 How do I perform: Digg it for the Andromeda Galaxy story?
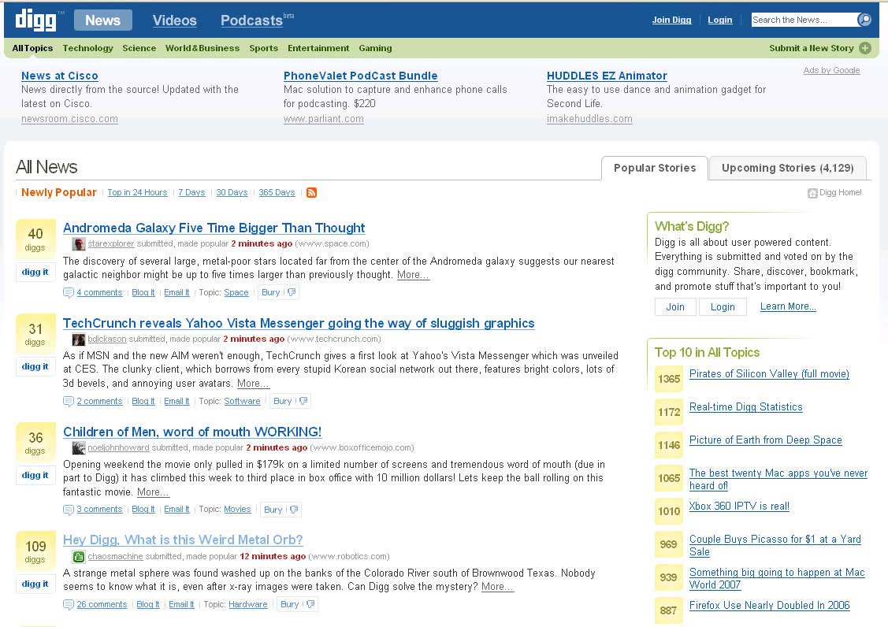coord(35,273)
